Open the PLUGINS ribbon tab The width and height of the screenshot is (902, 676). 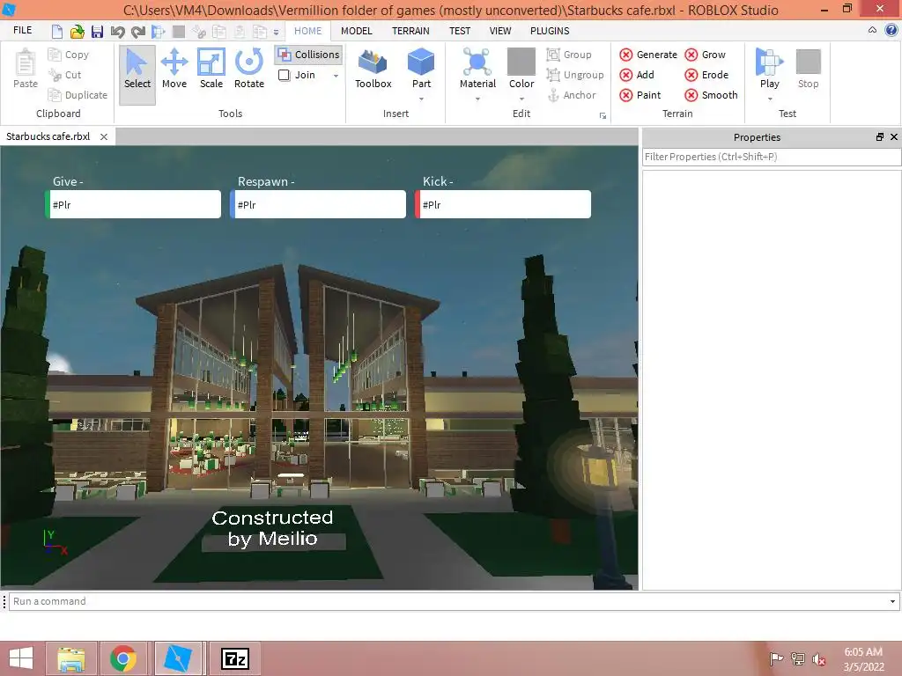click(x=550, y=31)
